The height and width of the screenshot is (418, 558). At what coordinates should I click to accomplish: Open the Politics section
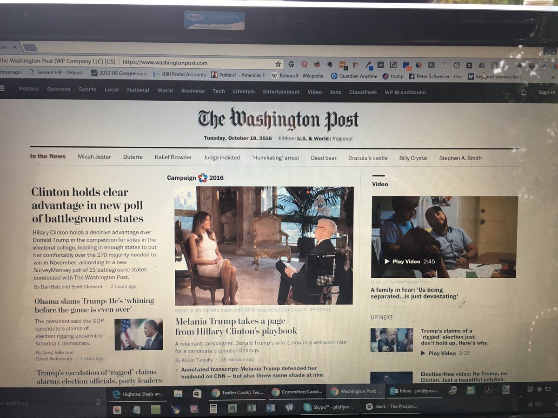coord(29,89)
